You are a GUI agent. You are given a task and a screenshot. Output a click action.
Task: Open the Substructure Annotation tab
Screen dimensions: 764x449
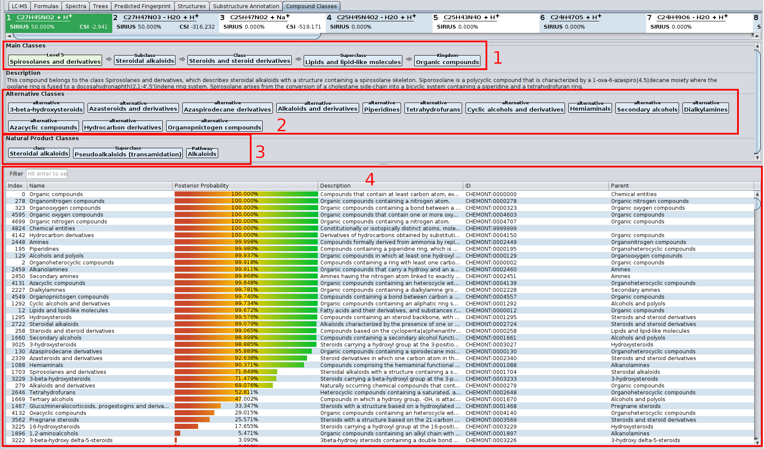pos(246,6)
